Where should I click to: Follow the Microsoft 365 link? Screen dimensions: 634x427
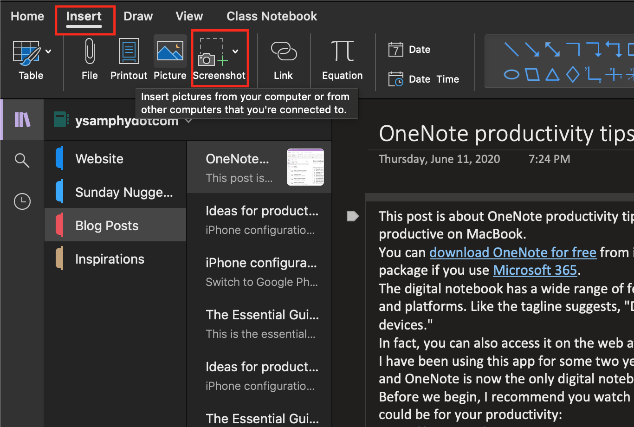pos(535,270)
